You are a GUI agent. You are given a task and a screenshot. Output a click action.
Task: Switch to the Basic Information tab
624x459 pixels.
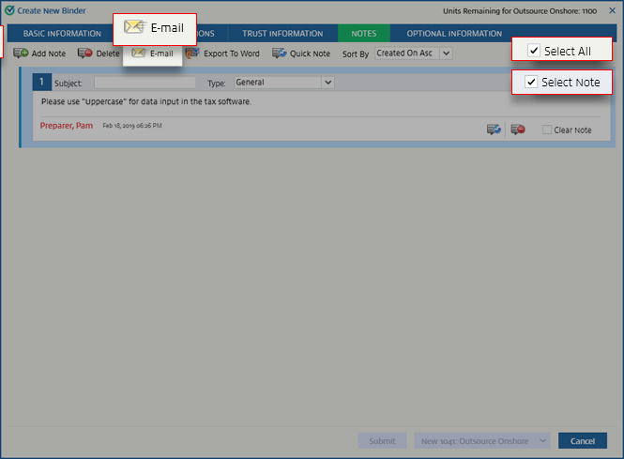coord(62,34)
